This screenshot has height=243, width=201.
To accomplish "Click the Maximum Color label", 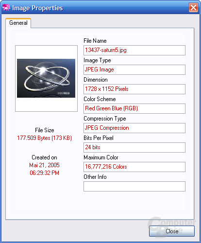I will point(101,157).
